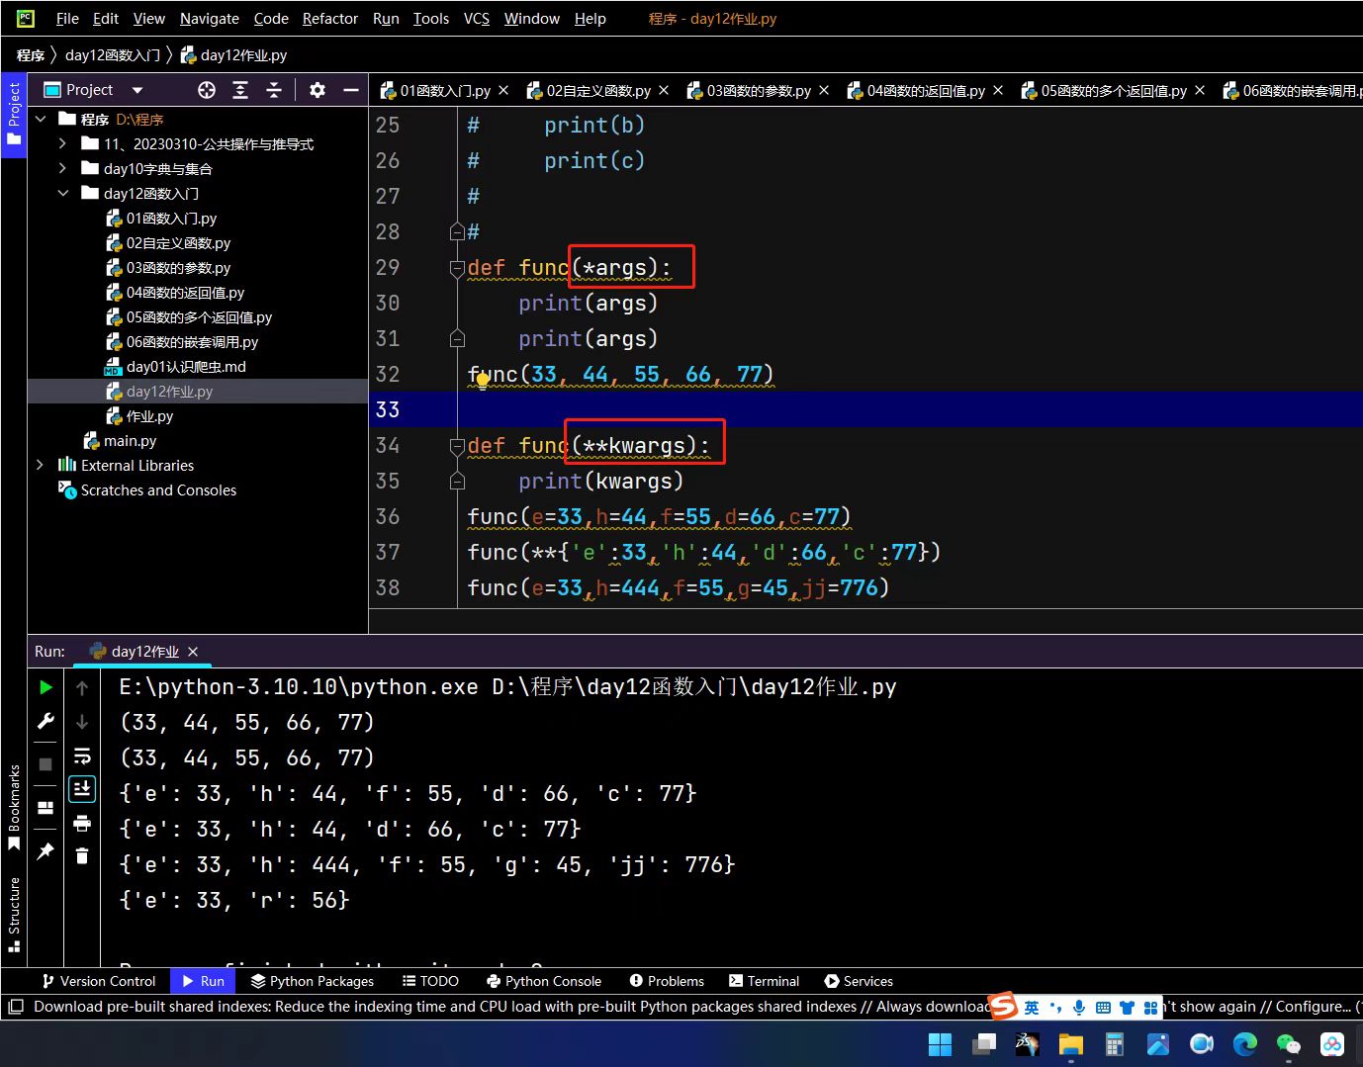1363x1067 pixels.
Task: Select opened file via crosshair target icon
Action: point(206,90)
